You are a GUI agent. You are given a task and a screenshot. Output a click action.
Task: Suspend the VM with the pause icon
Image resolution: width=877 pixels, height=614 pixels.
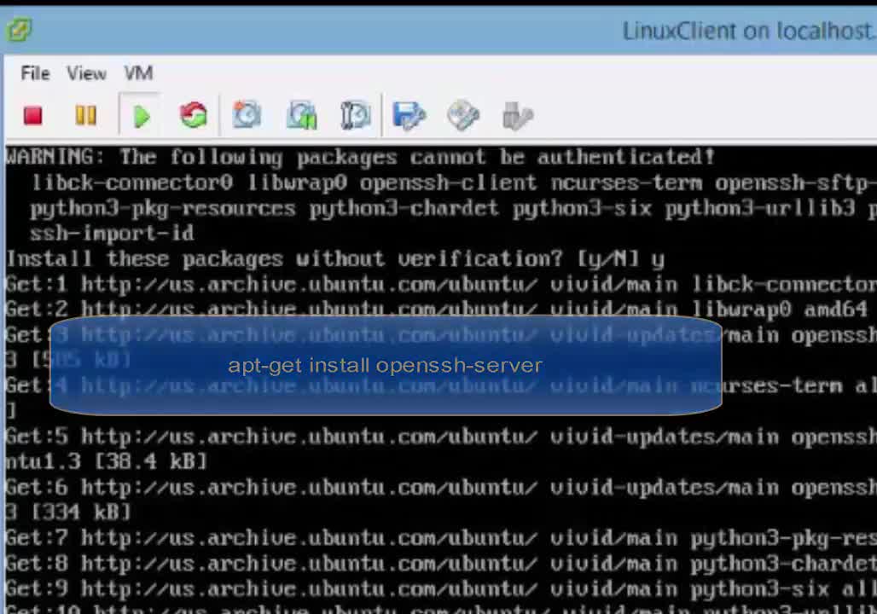coord(85,116)
